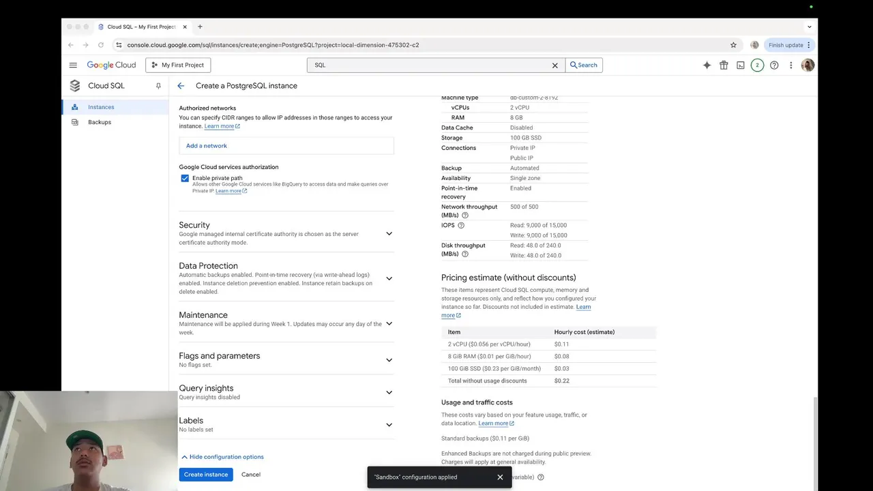Click the browser address bar URL
This screenshot has height=491, width=873.
click(273, 45)
